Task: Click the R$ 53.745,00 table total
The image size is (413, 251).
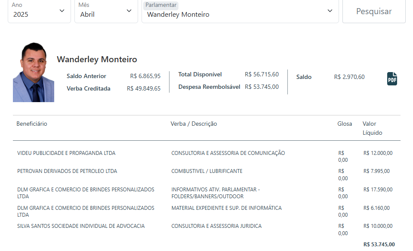Action: pyautogui.click(x=379, y=245)
